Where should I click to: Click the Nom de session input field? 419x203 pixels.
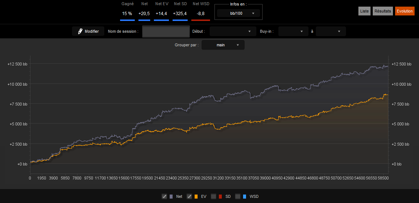[x=166, y=32]
